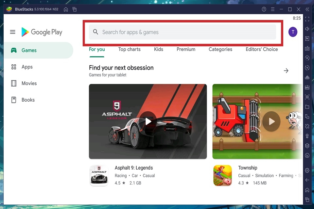This screenshot has height=209, width=314.
Task: Open the Asphalt 9: Legends title
Action: click(x=134, y=168)
